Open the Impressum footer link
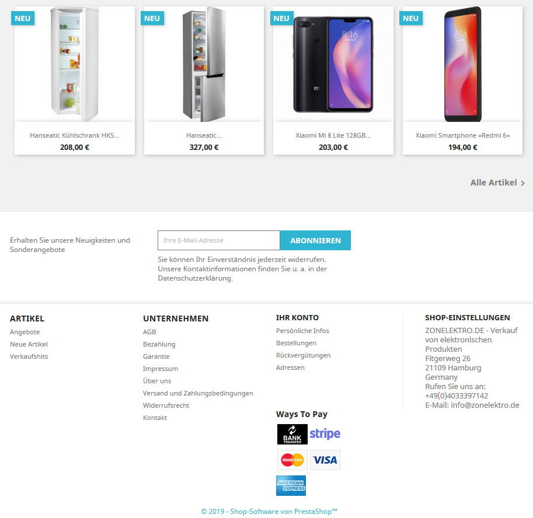Screen dimensions: 533x518 click(x=161, y=369)
